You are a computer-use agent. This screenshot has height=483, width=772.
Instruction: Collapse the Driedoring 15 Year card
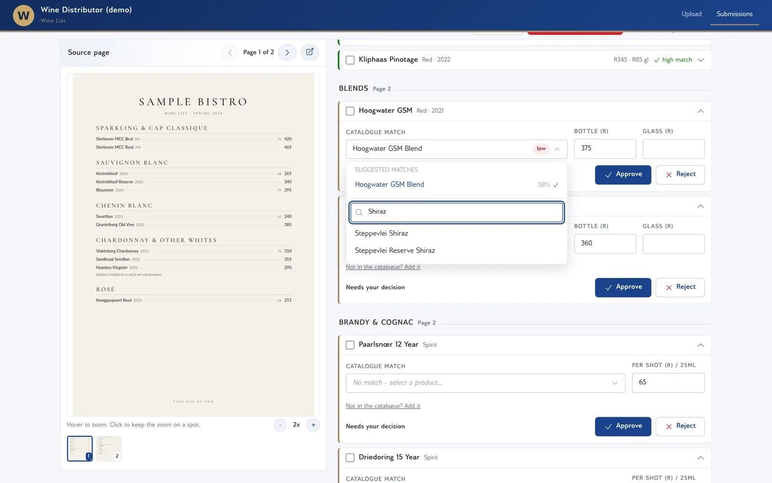701,457
